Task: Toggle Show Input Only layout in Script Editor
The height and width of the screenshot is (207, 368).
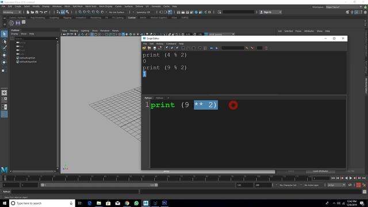Action: 188,48
